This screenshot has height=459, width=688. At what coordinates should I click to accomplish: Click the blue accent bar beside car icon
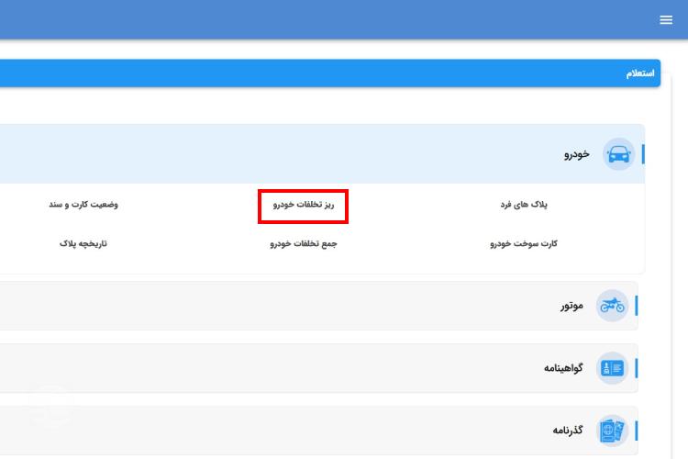[x=643, y=154]
